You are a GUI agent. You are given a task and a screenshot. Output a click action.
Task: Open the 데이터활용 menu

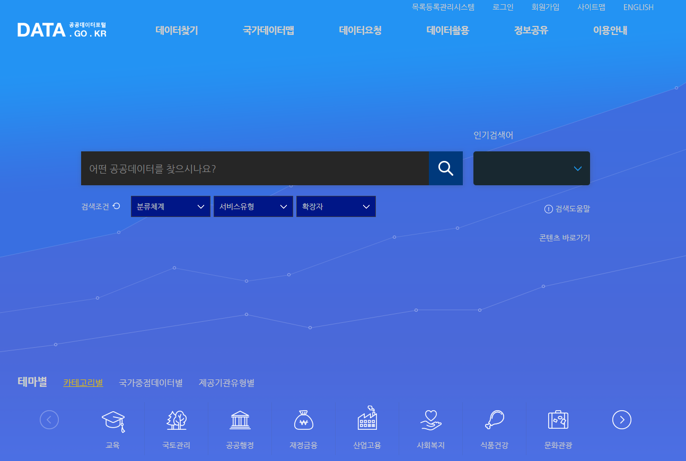[447, 30]
